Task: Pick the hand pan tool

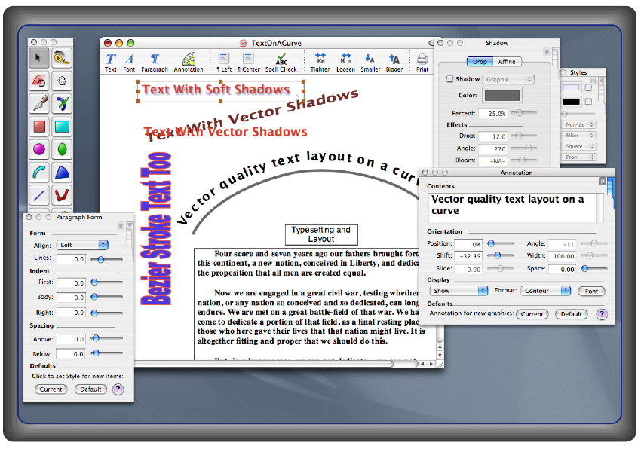Action: coord(62,81)
